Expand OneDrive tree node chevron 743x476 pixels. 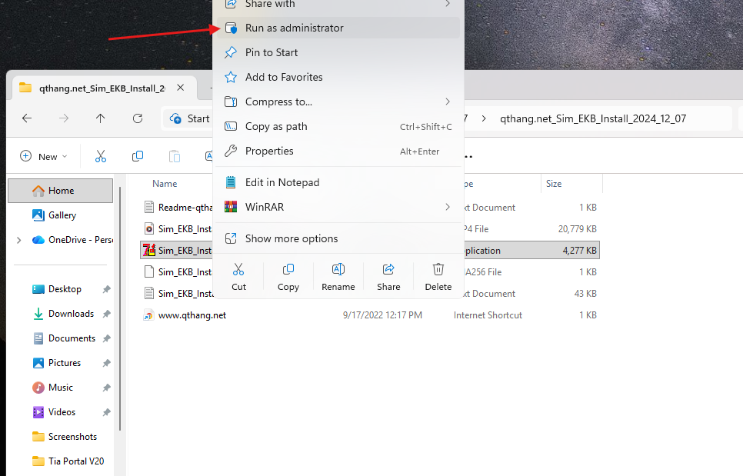18,240
